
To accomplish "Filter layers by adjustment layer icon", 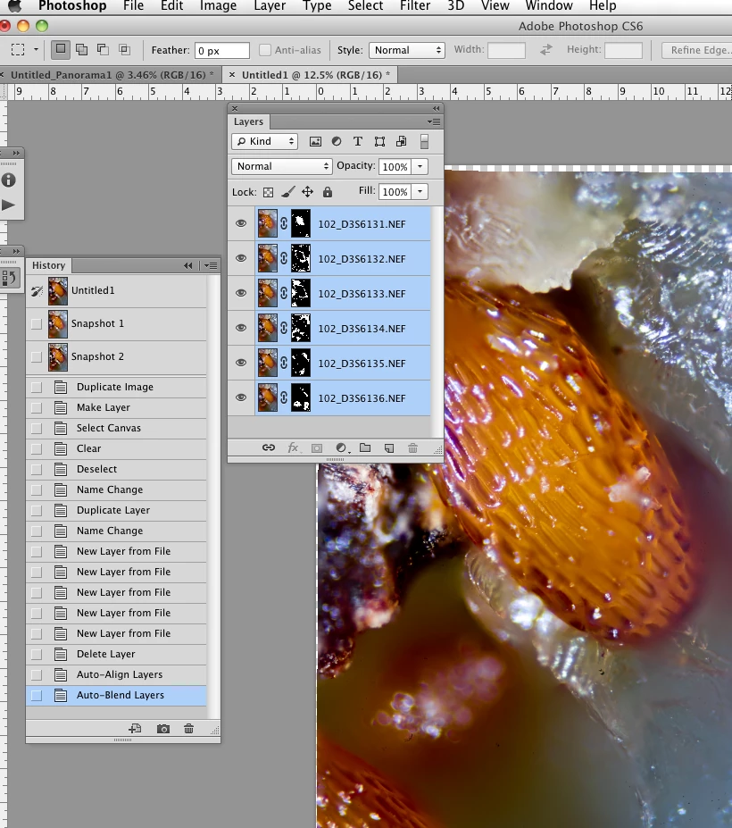I will point(337,141).
